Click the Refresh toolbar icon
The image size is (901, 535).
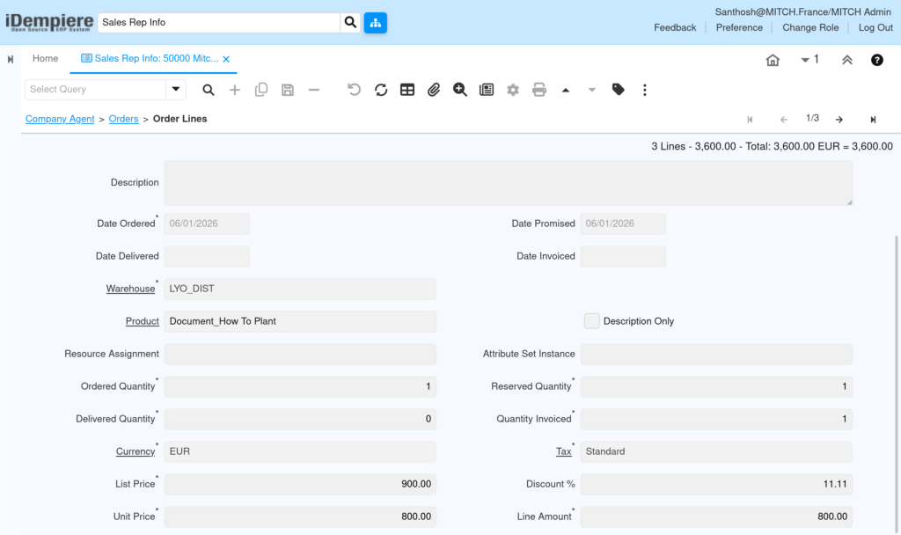[380, 90]
